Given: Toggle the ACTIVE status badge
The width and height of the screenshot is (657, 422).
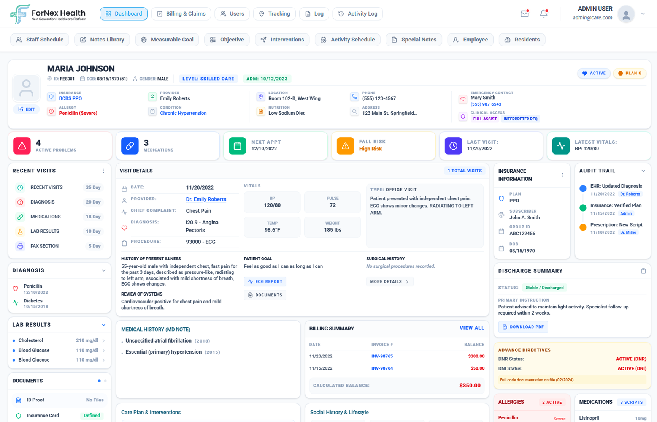Looking at the screenshot, I should tap(594, 73).
